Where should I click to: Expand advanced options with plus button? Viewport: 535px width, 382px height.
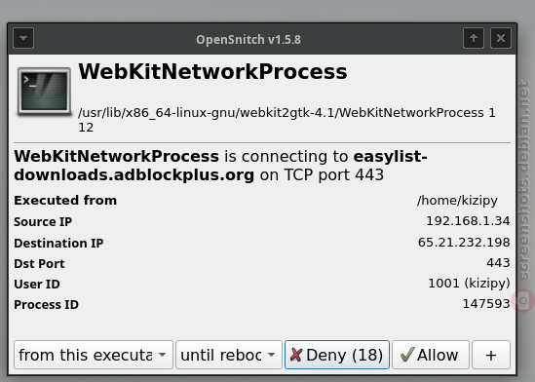[491, 355]
